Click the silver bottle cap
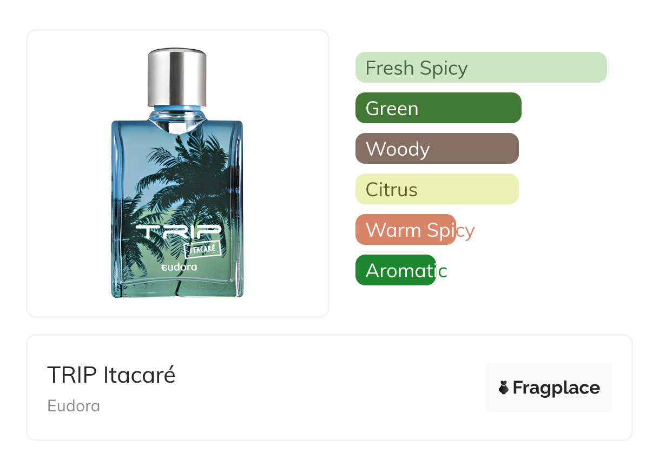The width and height of the screenshot is (659, 467). point(177,77)
